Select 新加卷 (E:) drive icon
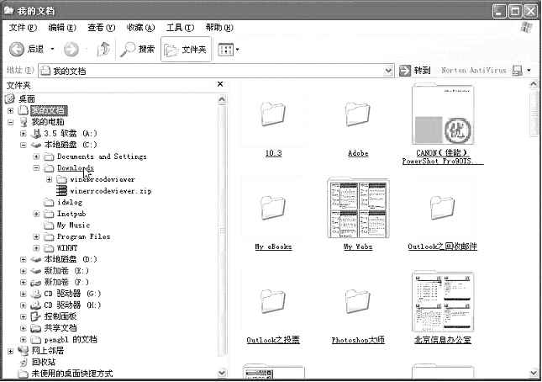Screen dimensions: 542x382 tap(36, 271)
